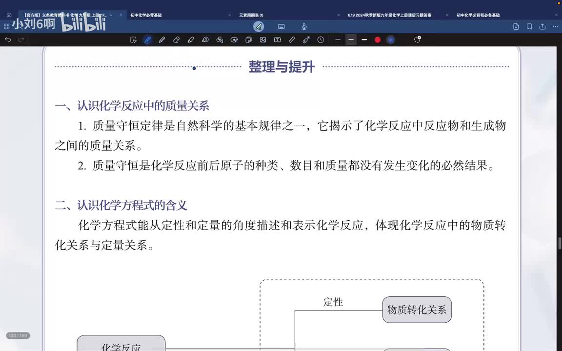Open the page thumbnails grid view
The image size is (562, 351).
click(6, 26)
